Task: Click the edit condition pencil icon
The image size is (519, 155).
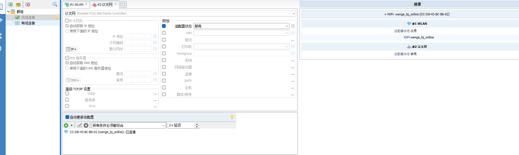Action: coord(79,125)
